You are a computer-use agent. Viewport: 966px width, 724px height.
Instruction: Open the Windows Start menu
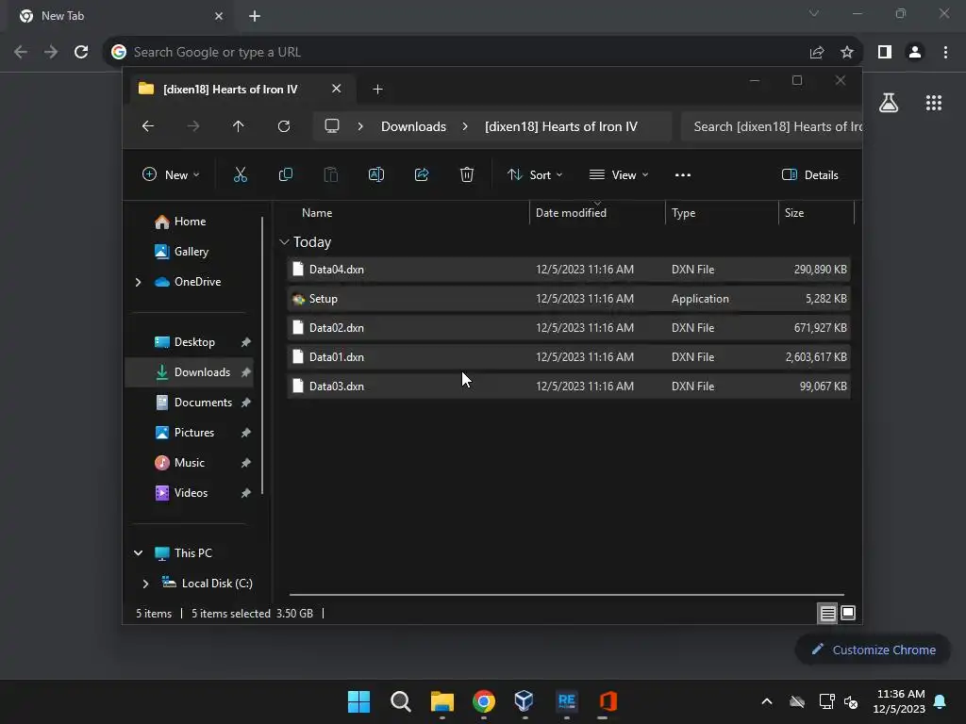[x=358, y=701]
